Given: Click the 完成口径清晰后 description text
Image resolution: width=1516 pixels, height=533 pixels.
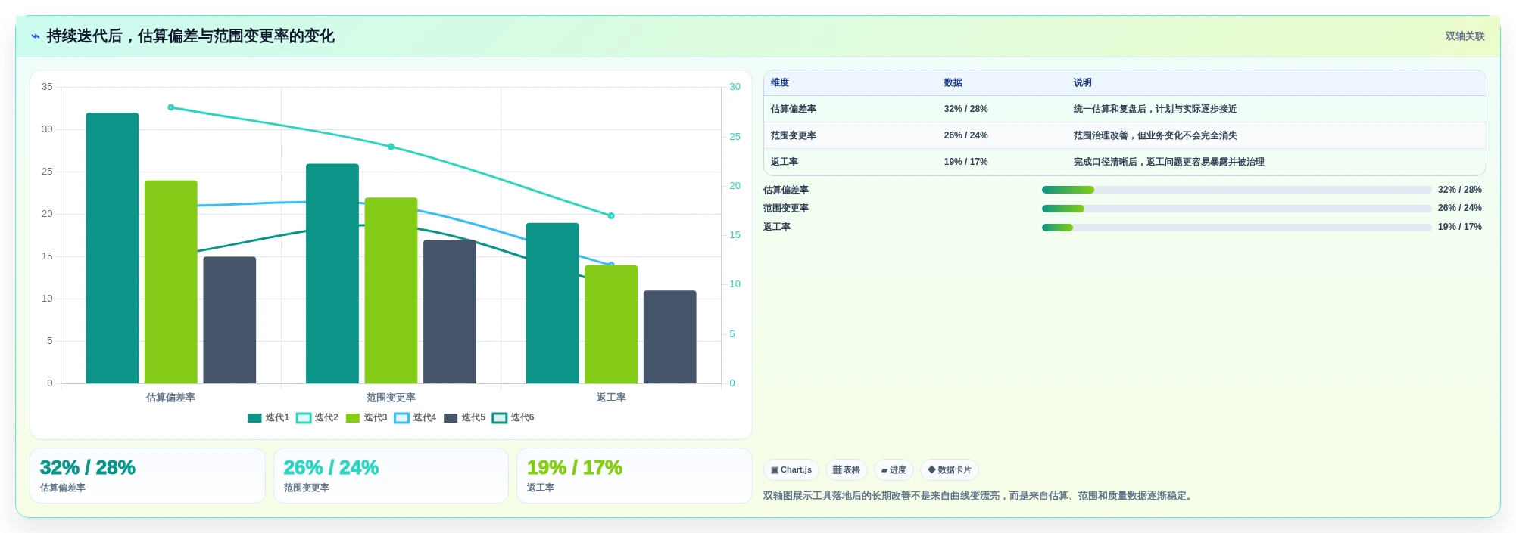Looking at the screenshot, I should 1168,162.
